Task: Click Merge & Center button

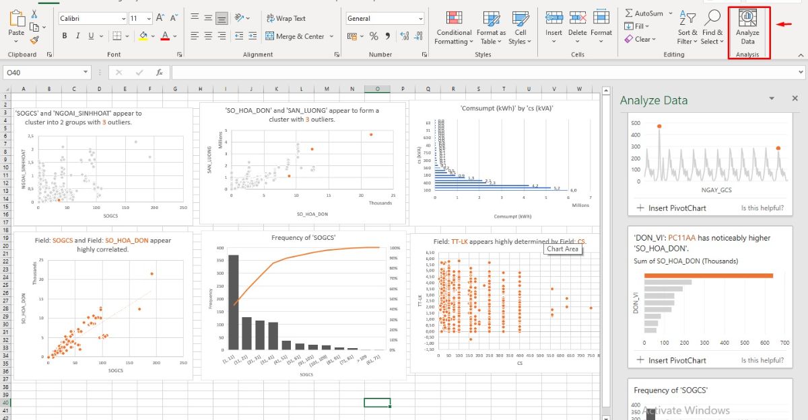Action: [x=295, y=36]
